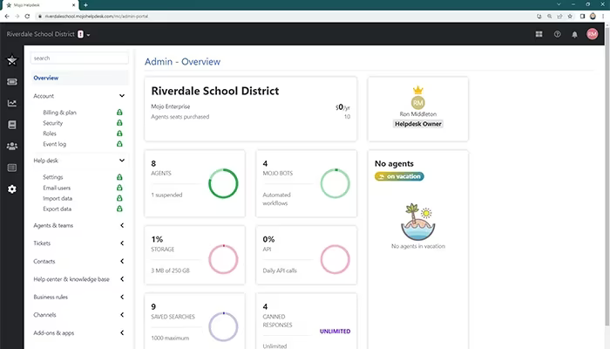610x349 pixels.
Task: Click the star icon in left rail
Action: [x=12, y=60]
